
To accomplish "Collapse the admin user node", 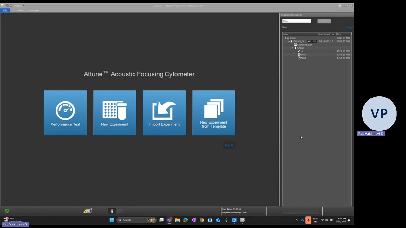I will pyautogui.click(x=285, y=38).
